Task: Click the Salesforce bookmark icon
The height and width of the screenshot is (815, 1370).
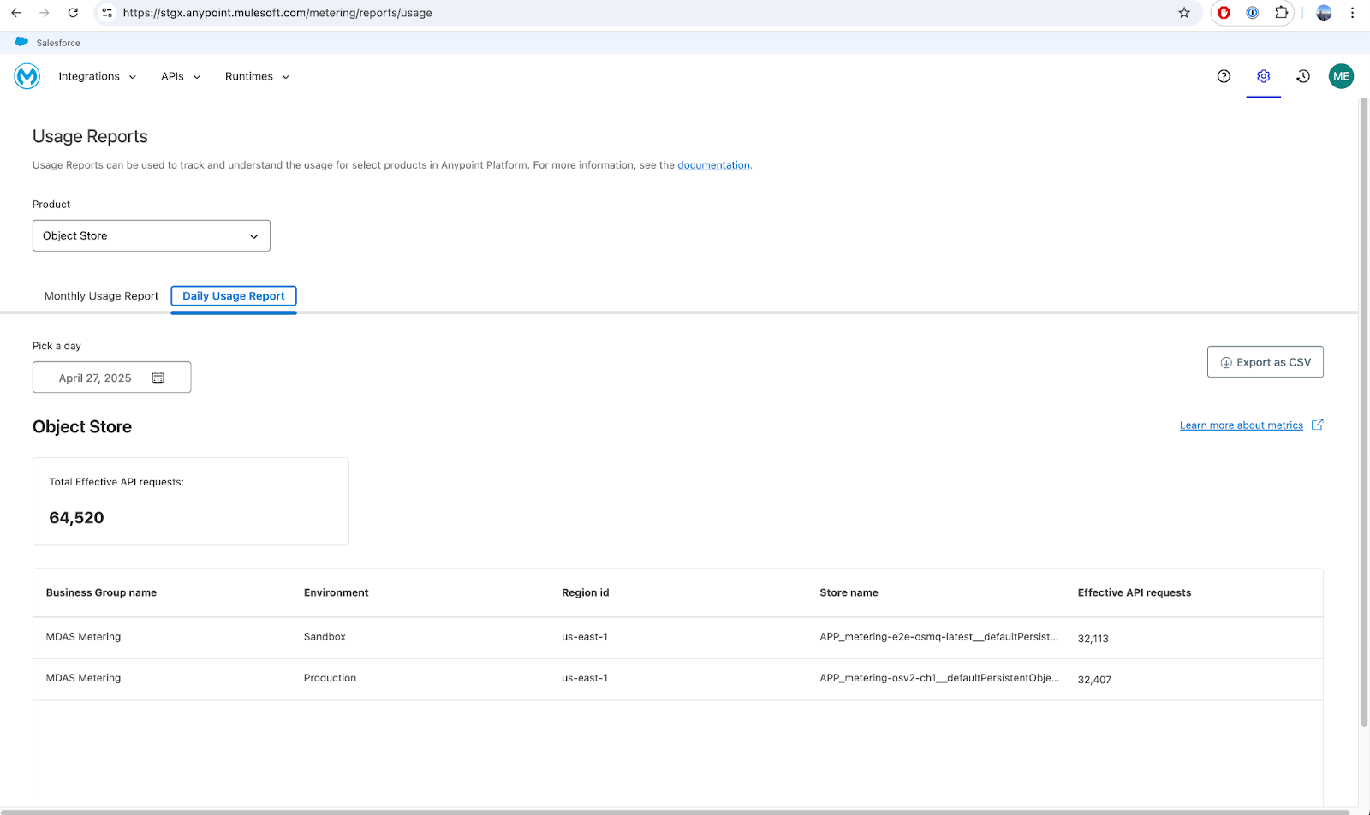Action: (x=21, y=41)
